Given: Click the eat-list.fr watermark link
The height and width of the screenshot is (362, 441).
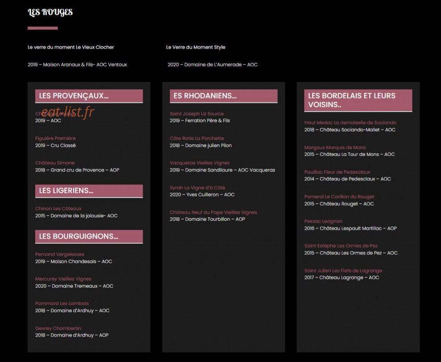Looking at the screenshot, I should [x=68, y=112].
